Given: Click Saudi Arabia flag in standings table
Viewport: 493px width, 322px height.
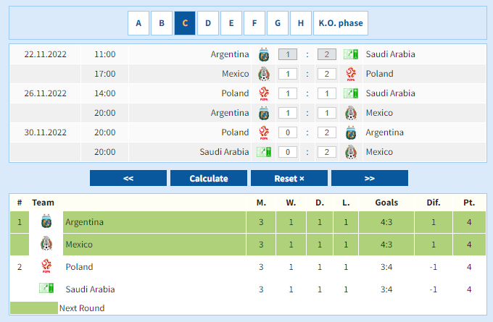Looking at the screenshot, I should (46, 289).
